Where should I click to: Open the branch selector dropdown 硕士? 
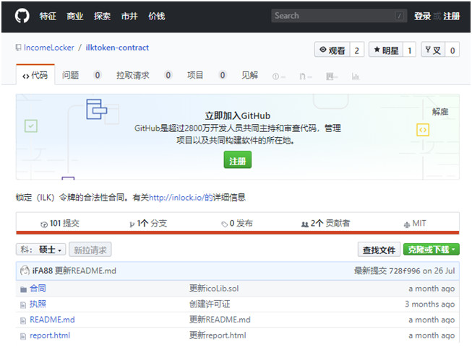click(40, 250)
